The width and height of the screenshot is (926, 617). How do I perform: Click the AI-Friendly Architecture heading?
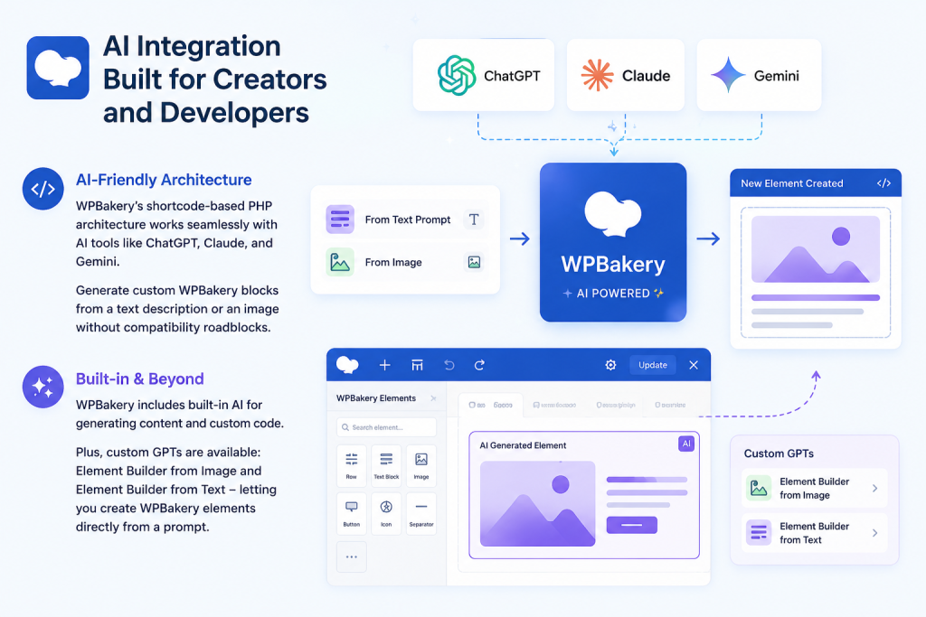(164, 180)
